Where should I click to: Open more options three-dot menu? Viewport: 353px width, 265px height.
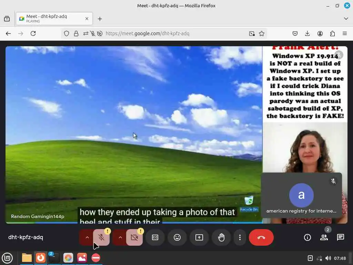click(240, 237)
